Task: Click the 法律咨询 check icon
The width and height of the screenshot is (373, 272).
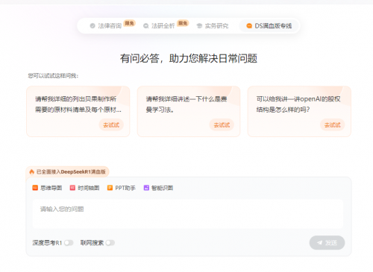Action: pyautogui.click(x=93, y=26)
